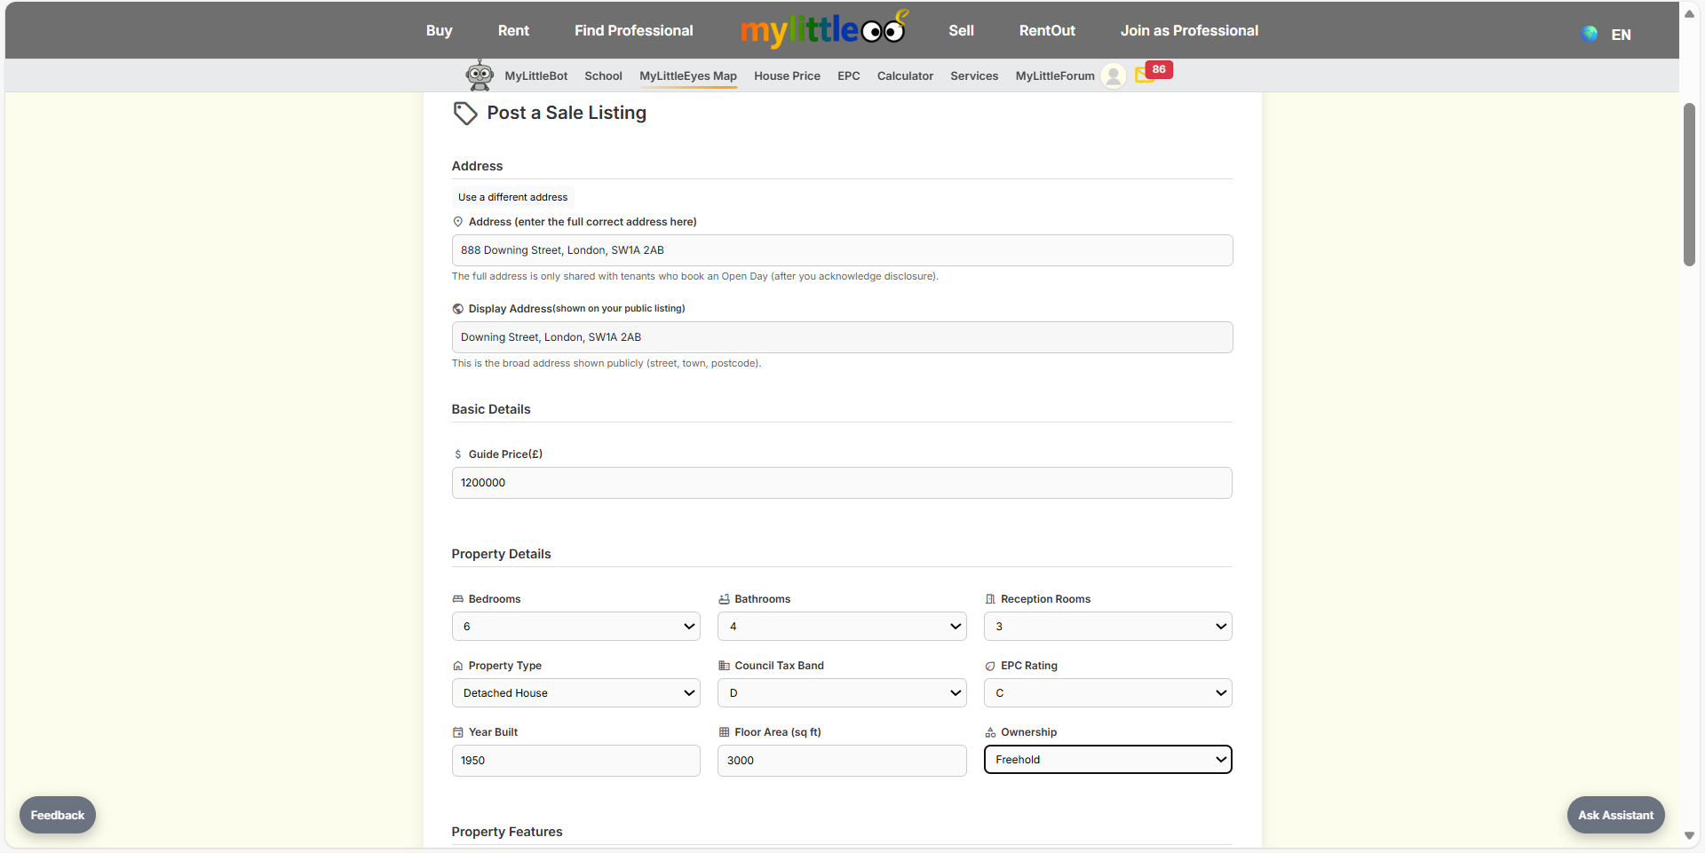The image size is (1705, 853).
Task: Click the Display Address globe icon
Action: (x=458, y=309)
